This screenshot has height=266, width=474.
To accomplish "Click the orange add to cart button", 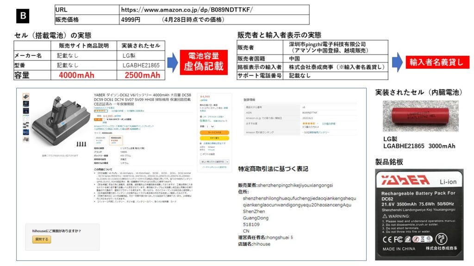I will point(214,132).
